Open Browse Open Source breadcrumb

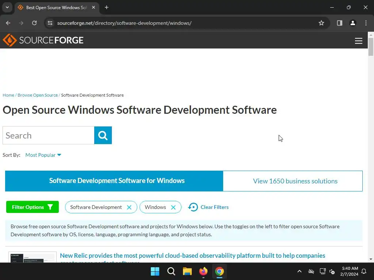tap(38, 95)
